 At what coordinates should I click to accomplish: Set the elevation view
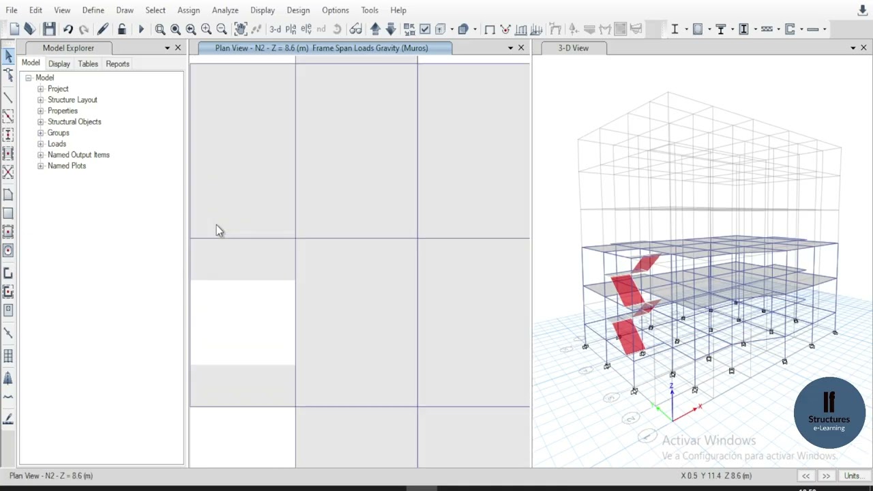click(x=306, y=29)
